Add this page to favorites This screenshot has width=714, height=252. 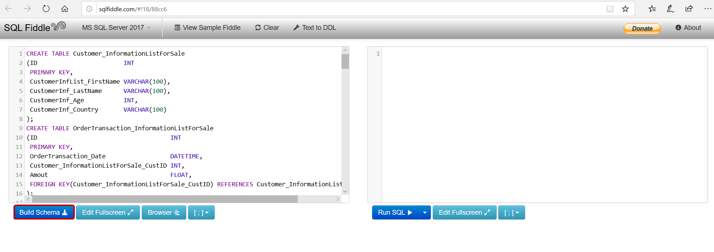coord(625,9)
